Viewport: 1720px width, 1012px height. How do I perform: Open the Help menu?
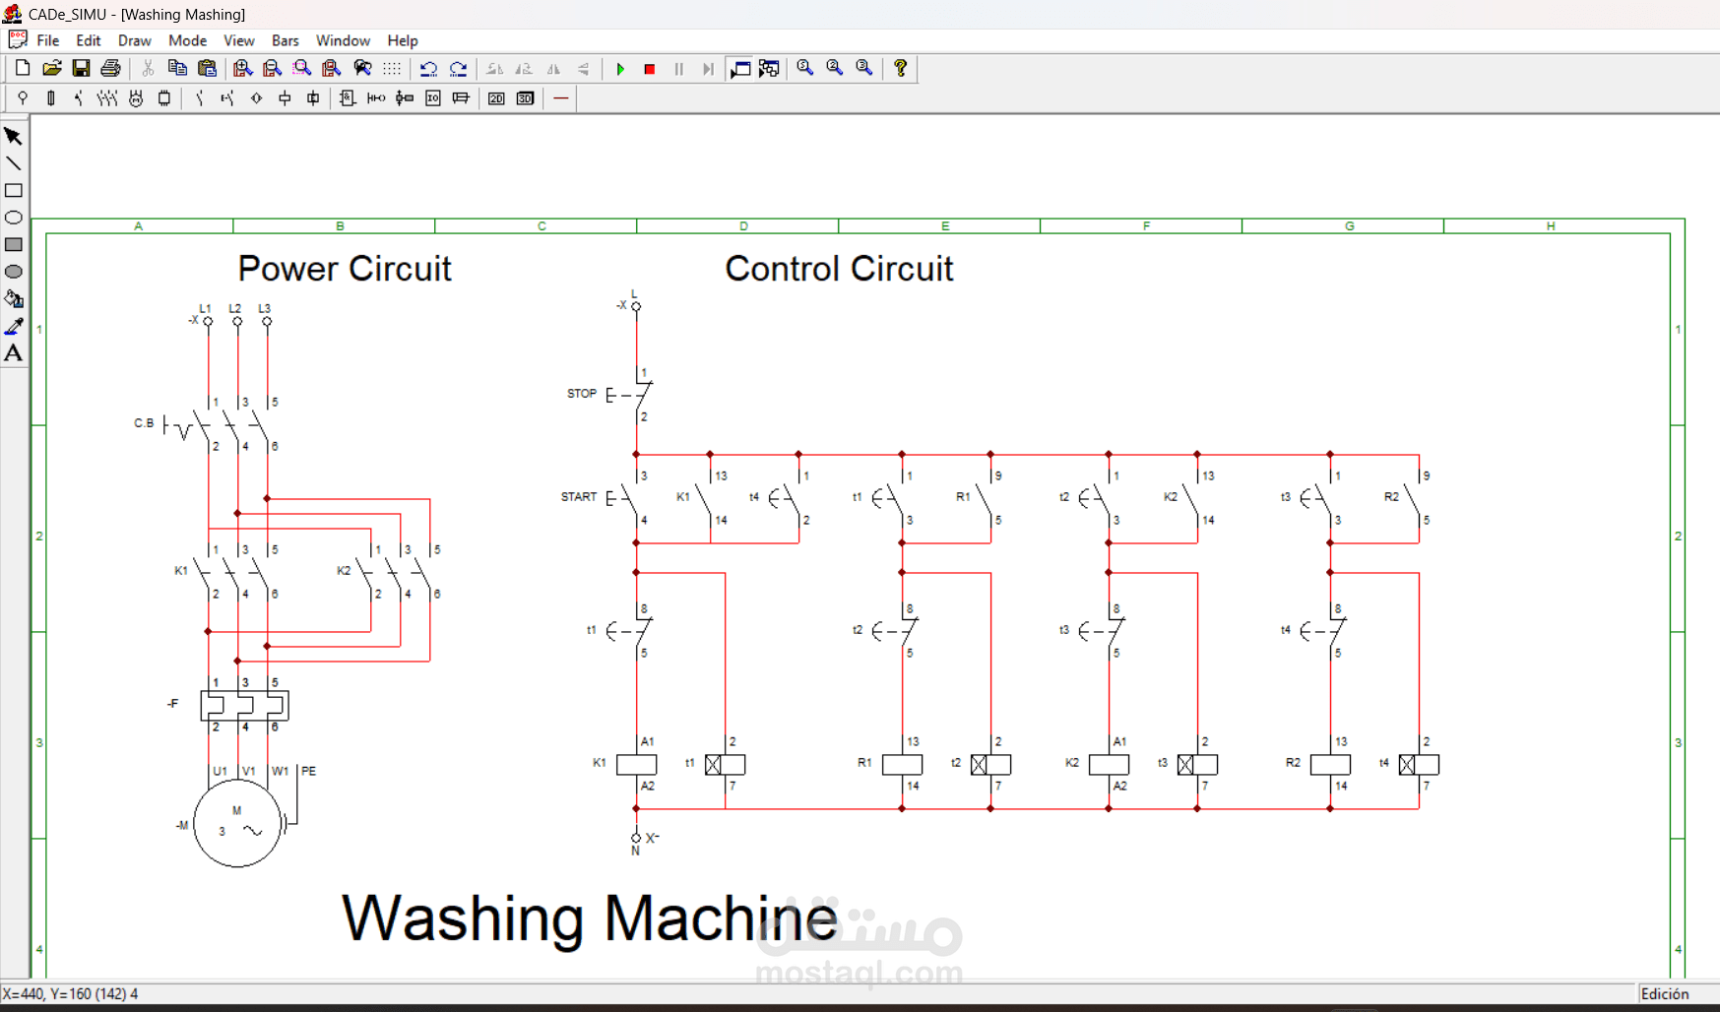[403, 40]
